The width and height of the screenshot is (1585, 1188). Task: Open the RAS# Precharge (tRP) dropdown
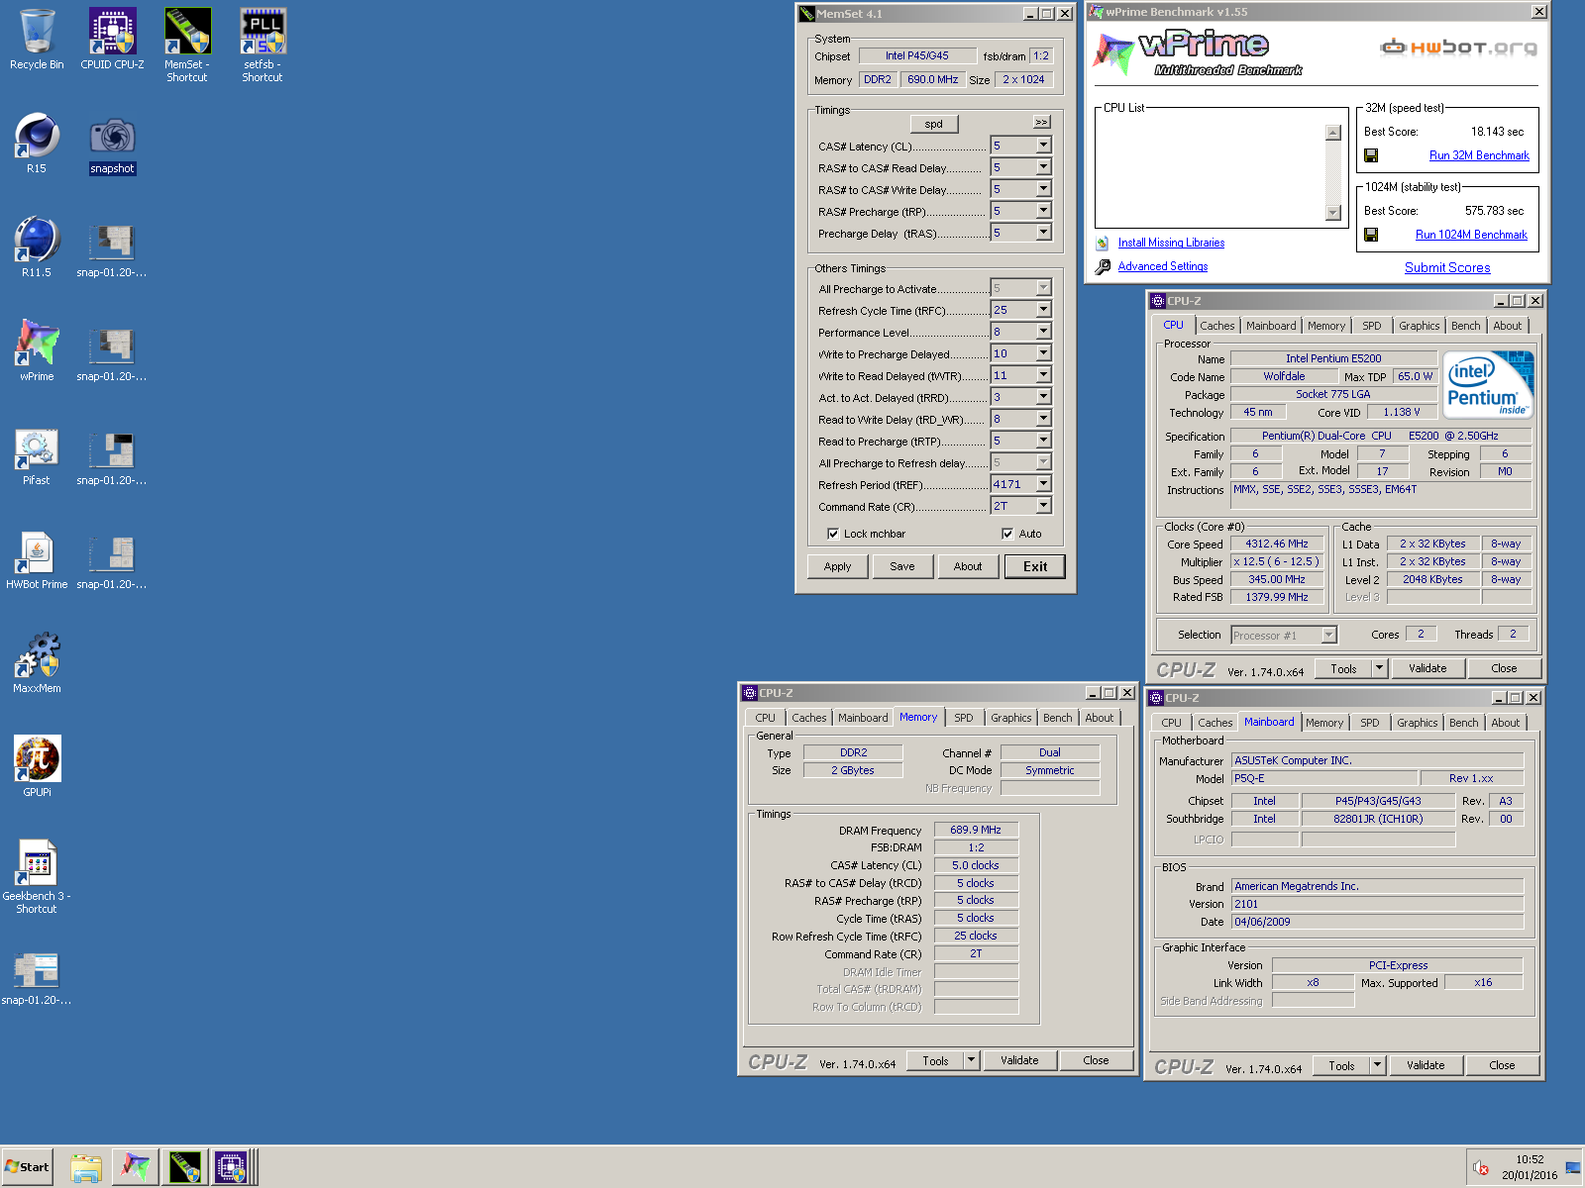1043,211
